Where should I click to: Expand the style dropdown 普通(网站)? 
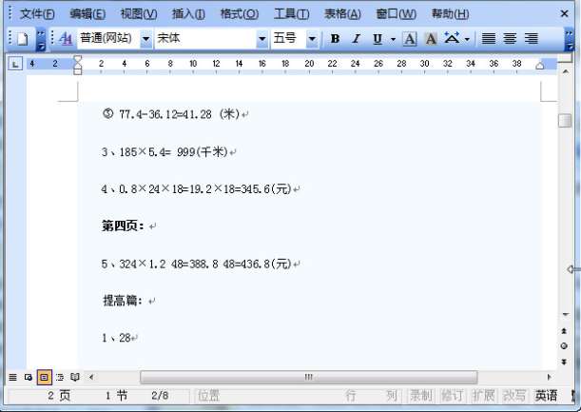click(x=146, y=39)
